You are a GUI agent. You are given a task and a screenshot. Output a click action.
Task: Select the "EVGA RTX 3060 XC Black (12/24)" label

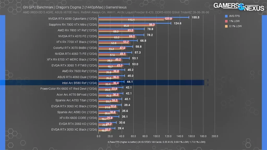pos(74,106)
